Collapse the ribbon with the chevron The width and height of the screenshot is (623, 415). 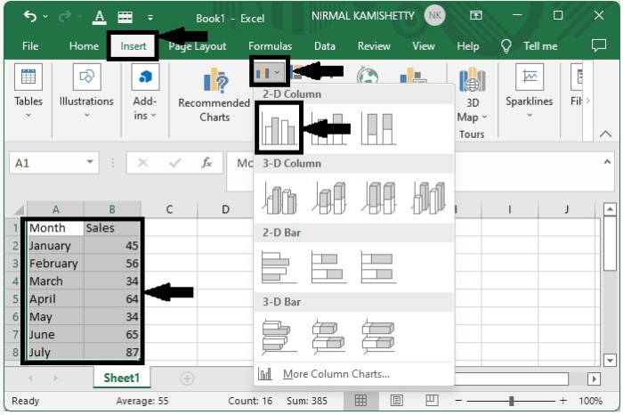point(605,134)
